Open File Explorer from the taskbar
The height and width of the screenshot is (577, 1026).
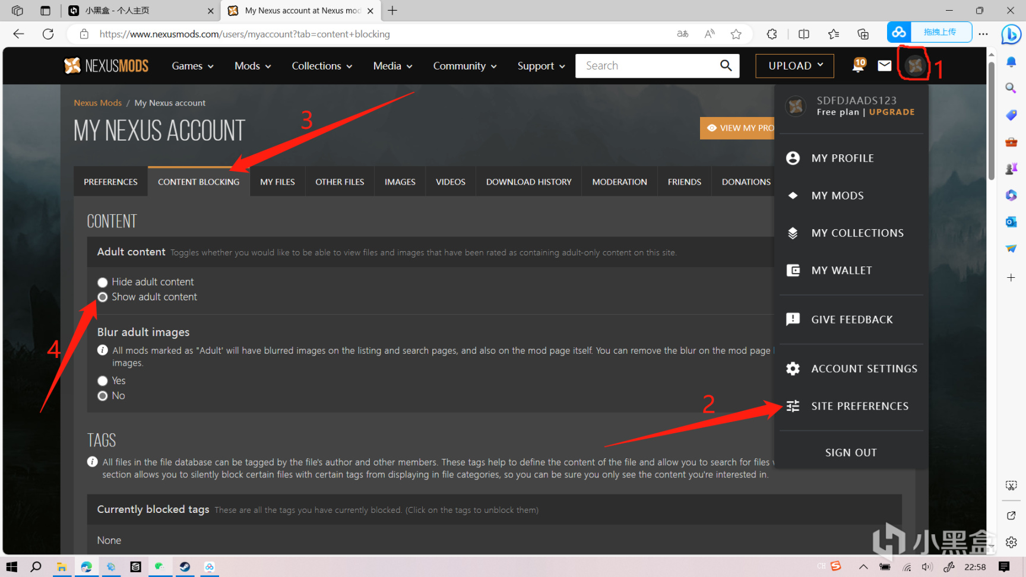pos(61,567)
